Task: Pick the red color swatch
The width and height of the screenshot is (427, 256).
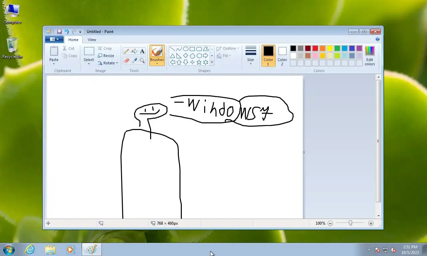Action: click(315, 48)
